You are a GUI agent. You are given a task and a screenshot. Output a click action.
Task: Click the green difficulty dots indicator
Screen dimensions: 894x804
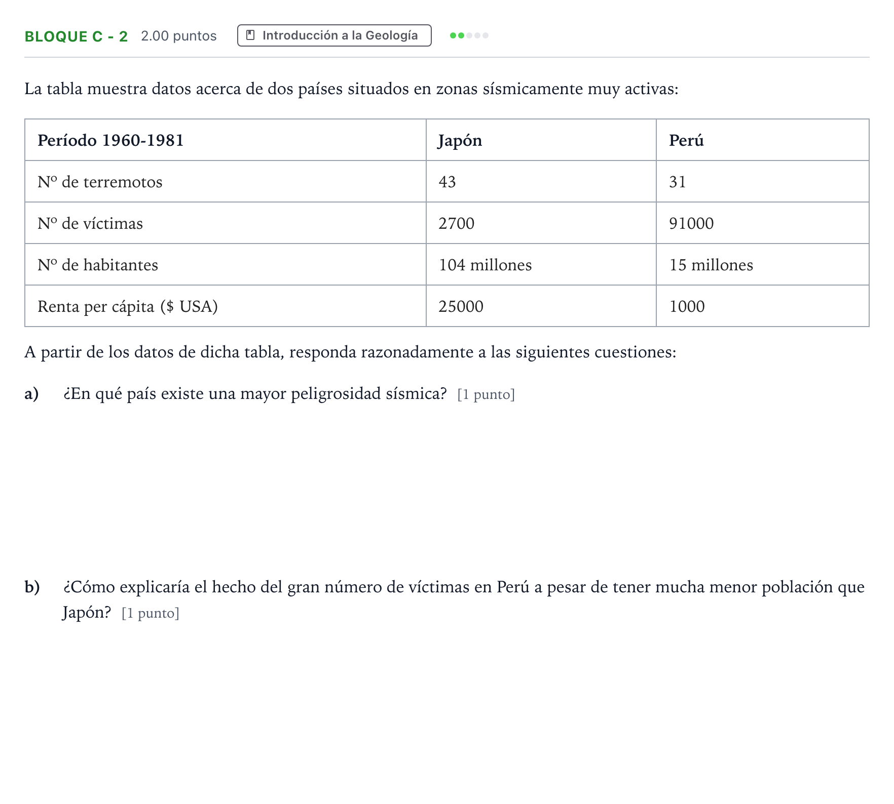(x=469, y=35)
